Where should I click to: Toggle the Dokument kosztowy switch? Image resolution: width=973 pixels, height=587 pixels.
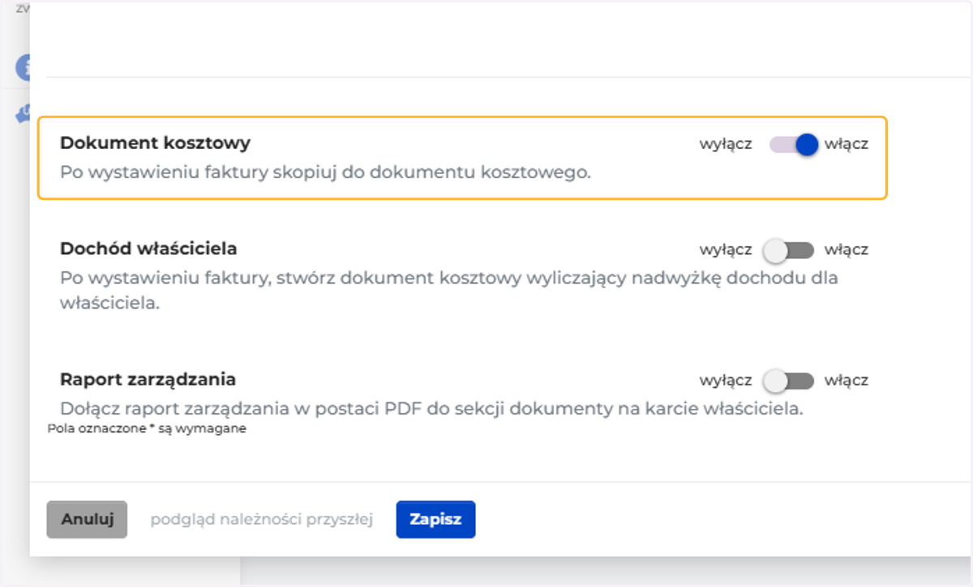click(794, 145)
